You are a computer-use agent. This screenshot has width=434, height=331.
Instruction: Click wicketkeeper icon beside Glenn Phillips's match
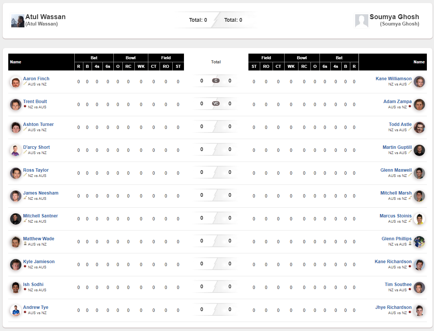(410, 244)
